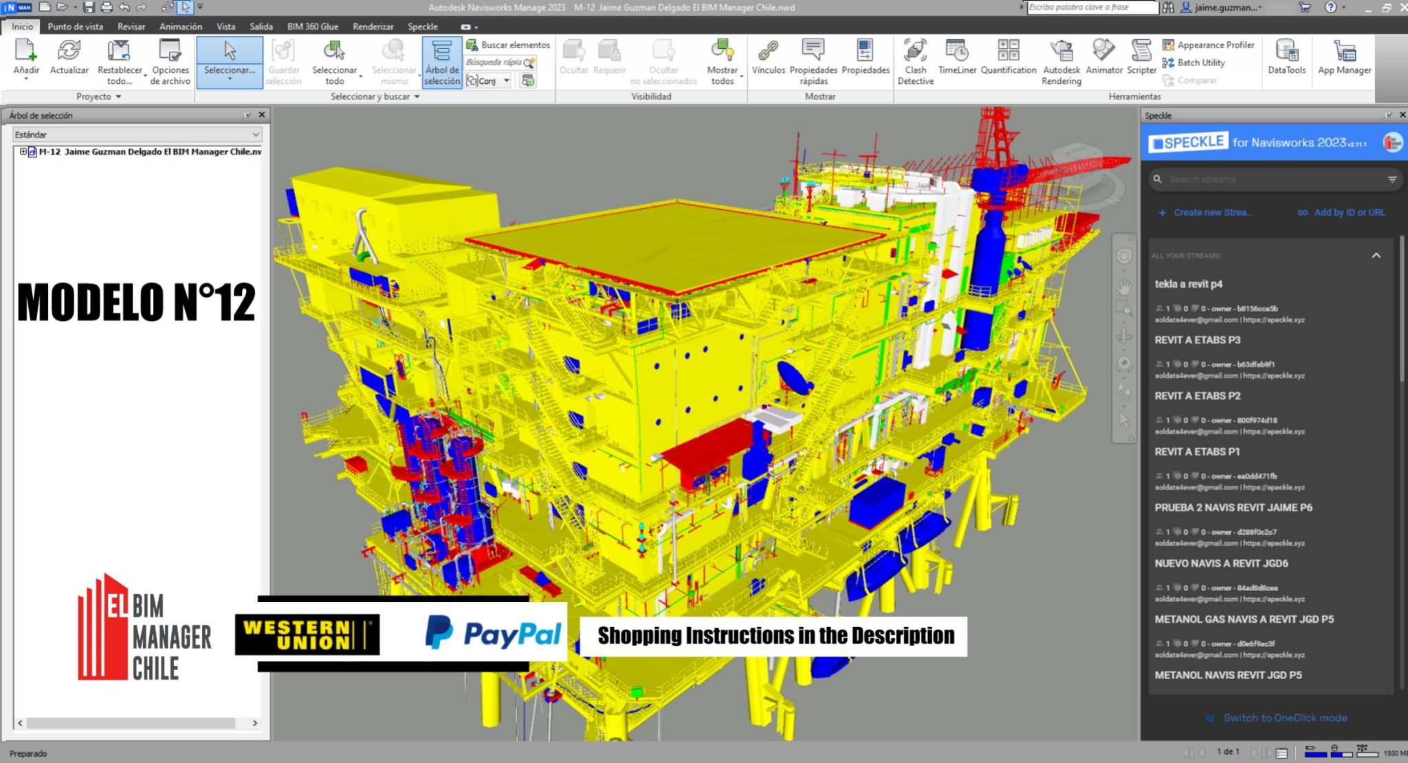Collapse the ALL YOUR STREAMS section
The width and height of the screenshot is (1408, 763).
pyautogui.click(x=1376, y=255)
